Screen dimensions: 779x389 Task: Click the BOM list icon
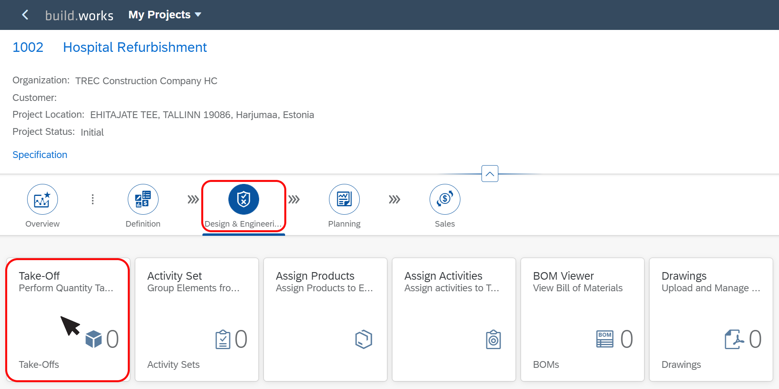(605, 339)
